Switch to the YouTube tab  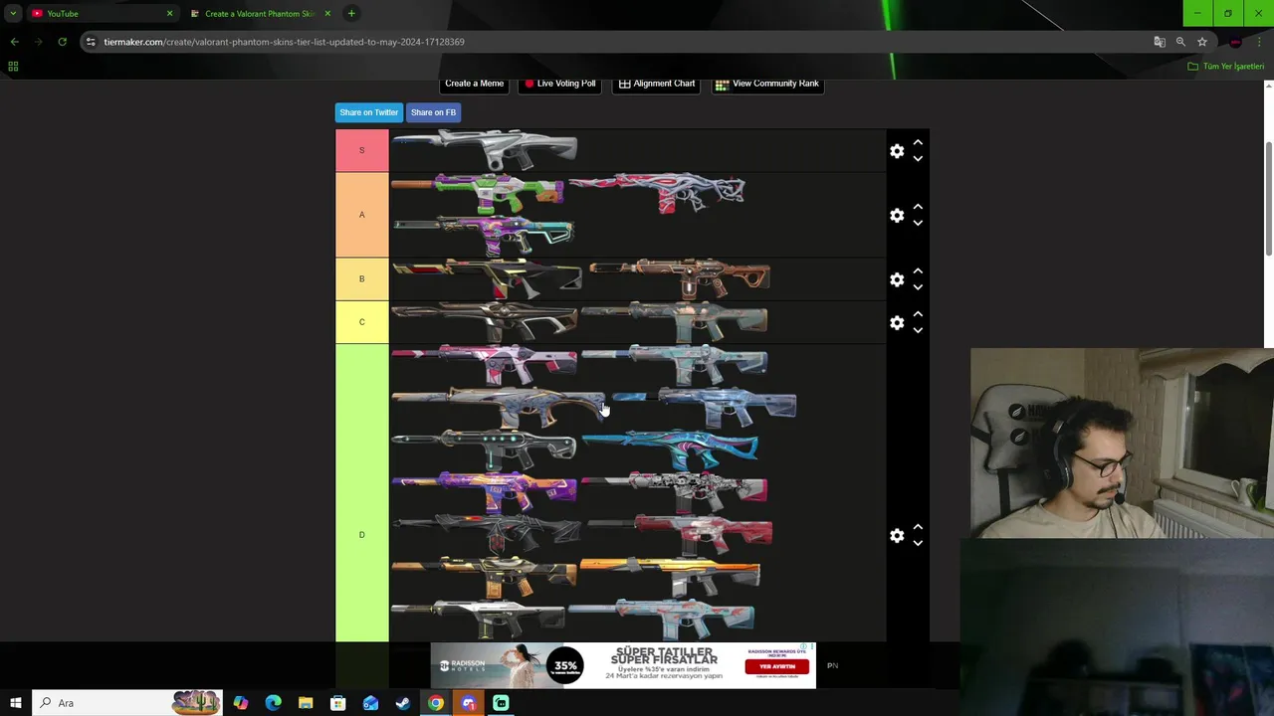point(95,14)
